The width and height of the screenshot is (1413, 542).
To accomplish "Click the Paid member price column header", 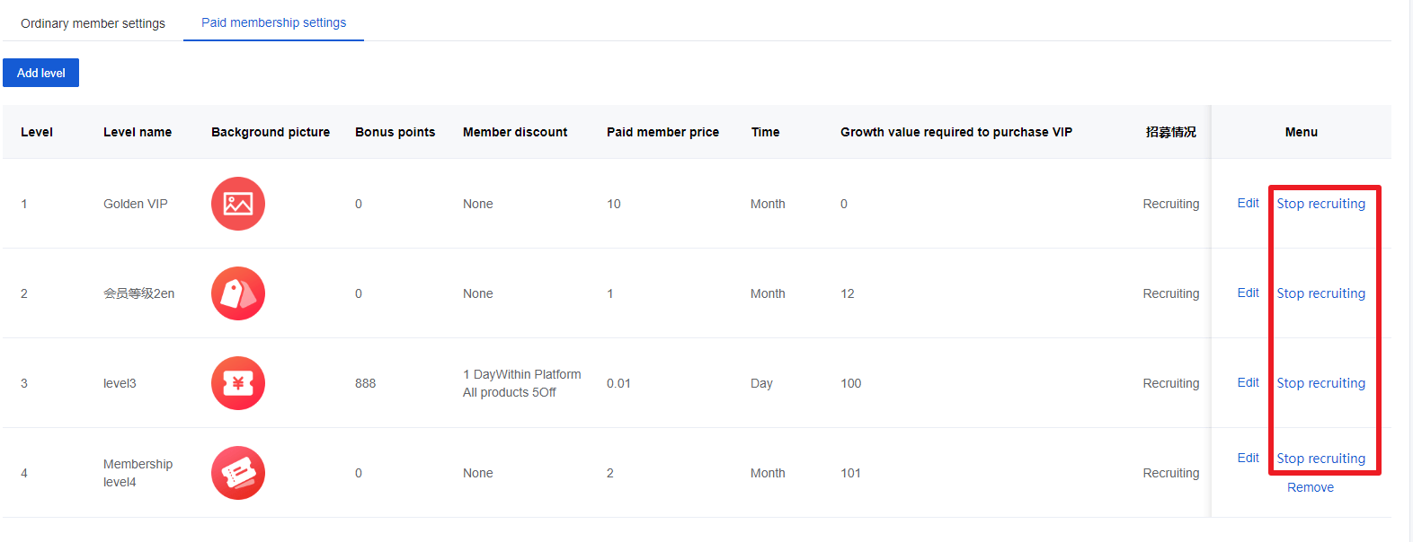I will (x=662, y=132).
